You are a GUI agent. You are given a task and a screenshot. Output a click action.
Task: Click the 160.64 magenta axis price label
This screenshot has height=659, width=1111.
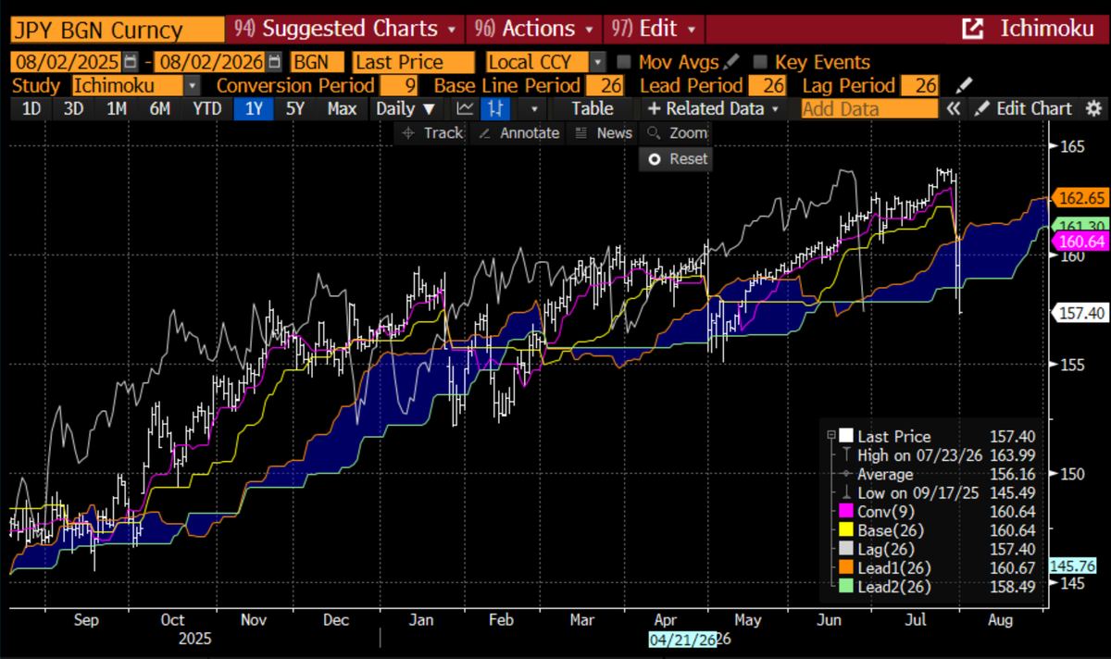[x=1080, y=242]
